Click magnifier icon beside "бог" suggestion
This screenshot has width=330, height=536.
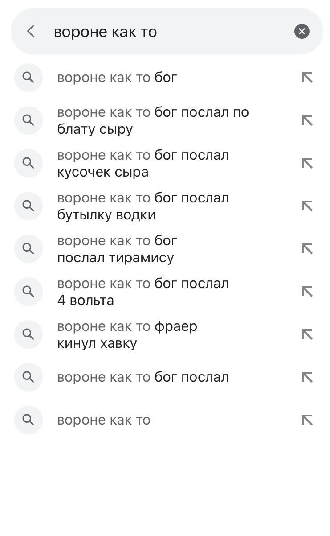click(29, 78)
